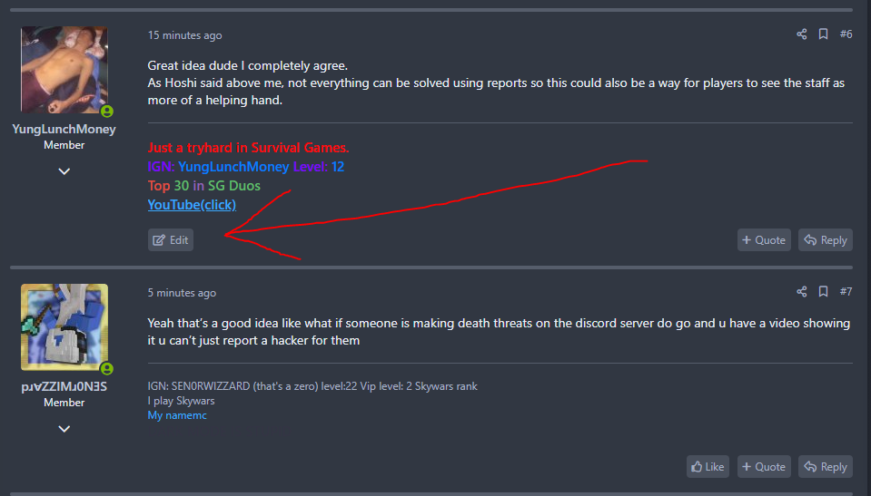The image size is (871, 496).
Task: Bookmark post #7 with the bookmark icon
Action: (x=823, y=292)
